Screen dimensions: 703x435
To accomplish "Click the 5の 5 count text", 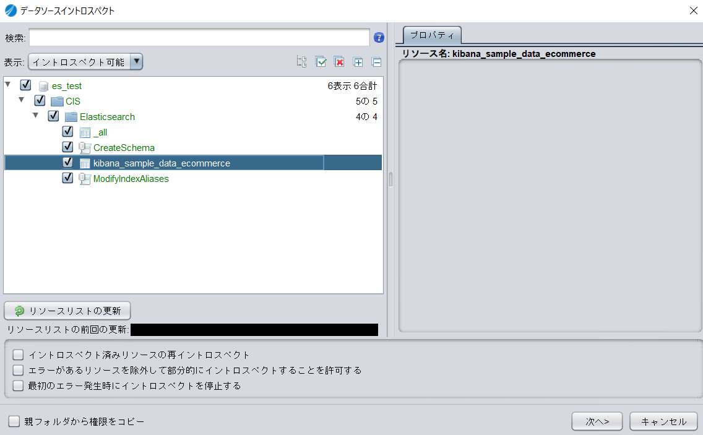I will tap(366, 101).
